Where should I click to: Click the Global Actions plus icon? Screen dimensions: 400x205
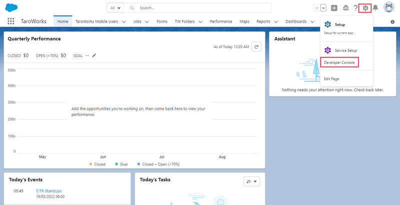334,8
